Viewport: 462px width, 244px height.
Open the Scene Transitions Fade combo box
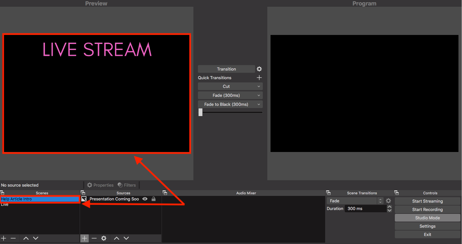(x=355, y=201)
